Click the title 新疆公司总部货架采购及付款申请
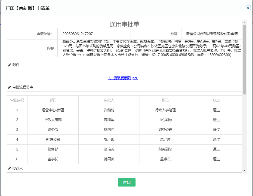This screenshot has height=196, width=253. 212,34
